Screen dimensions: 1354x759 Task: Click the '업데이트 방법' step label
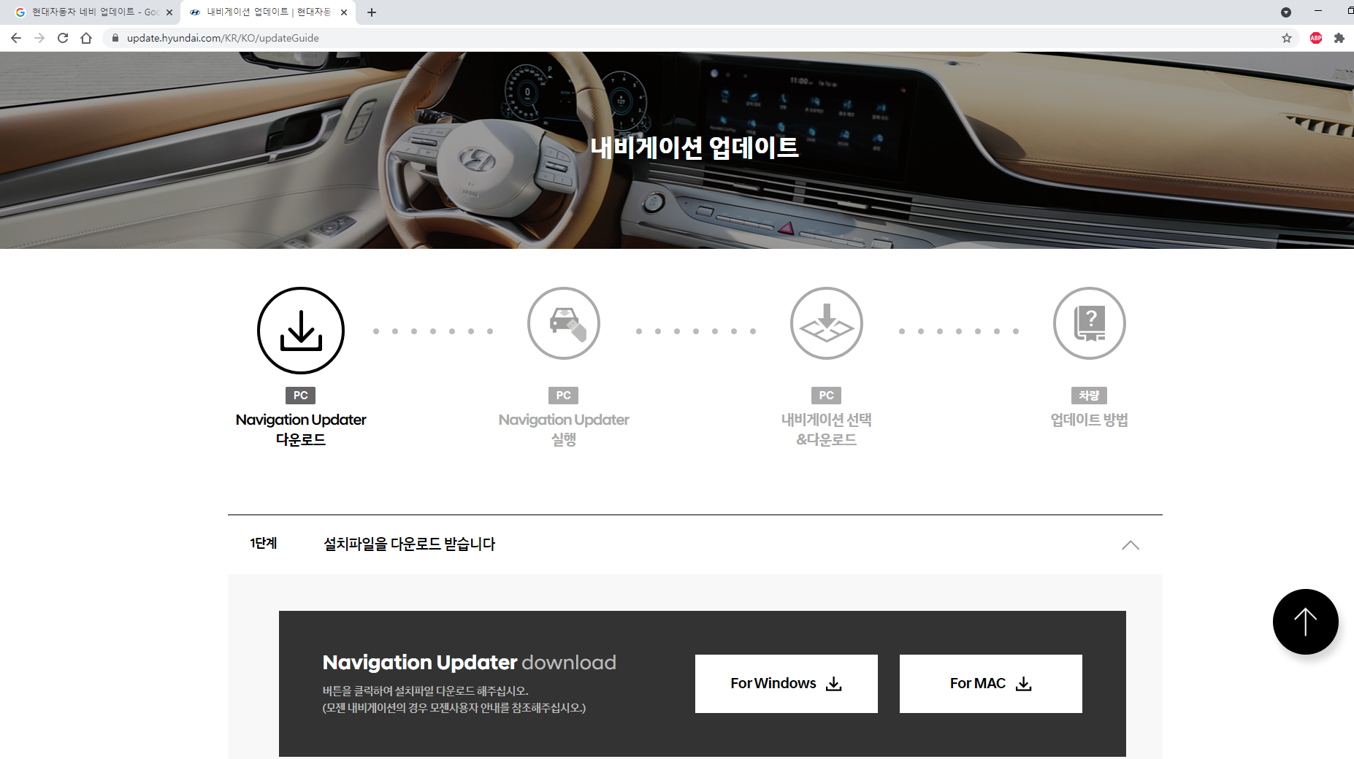coord(1090,420)
